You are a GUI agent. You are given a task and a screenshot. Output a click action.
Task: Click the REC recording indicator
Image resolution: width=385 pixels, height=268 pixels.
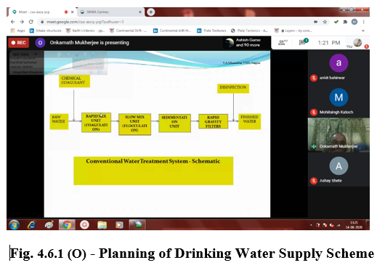coord(19,43)
